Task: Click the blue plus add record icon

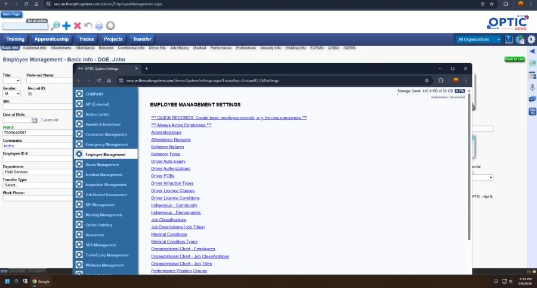Action: coord(66,26)
